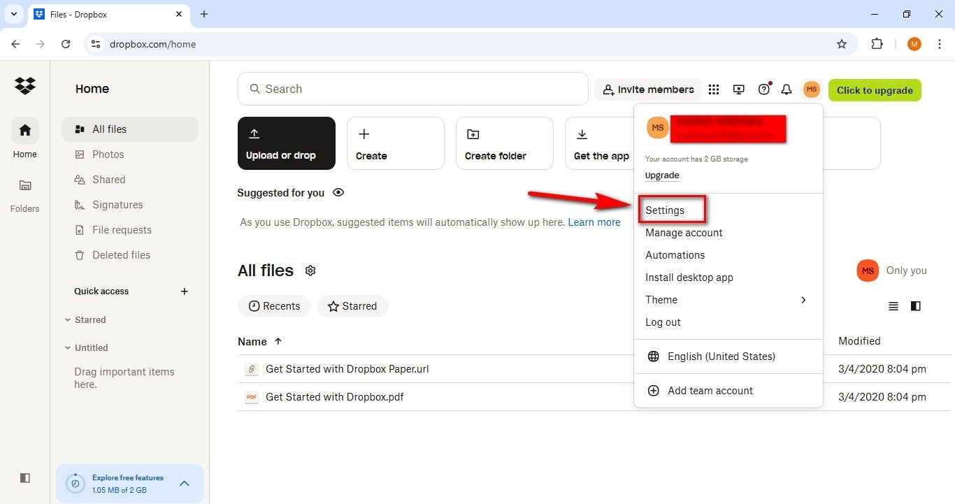Open the Chrome three-dot menu
The width and height of the screenshot is (955, 504).
(x=940, y=44)
